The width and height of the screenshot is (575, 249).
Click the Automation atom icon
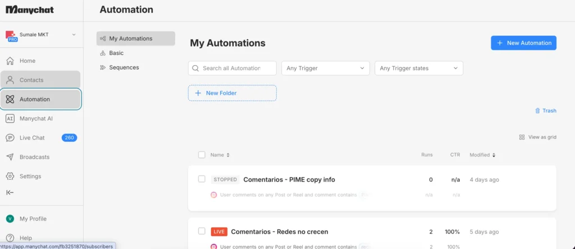(x=10, y=99)
